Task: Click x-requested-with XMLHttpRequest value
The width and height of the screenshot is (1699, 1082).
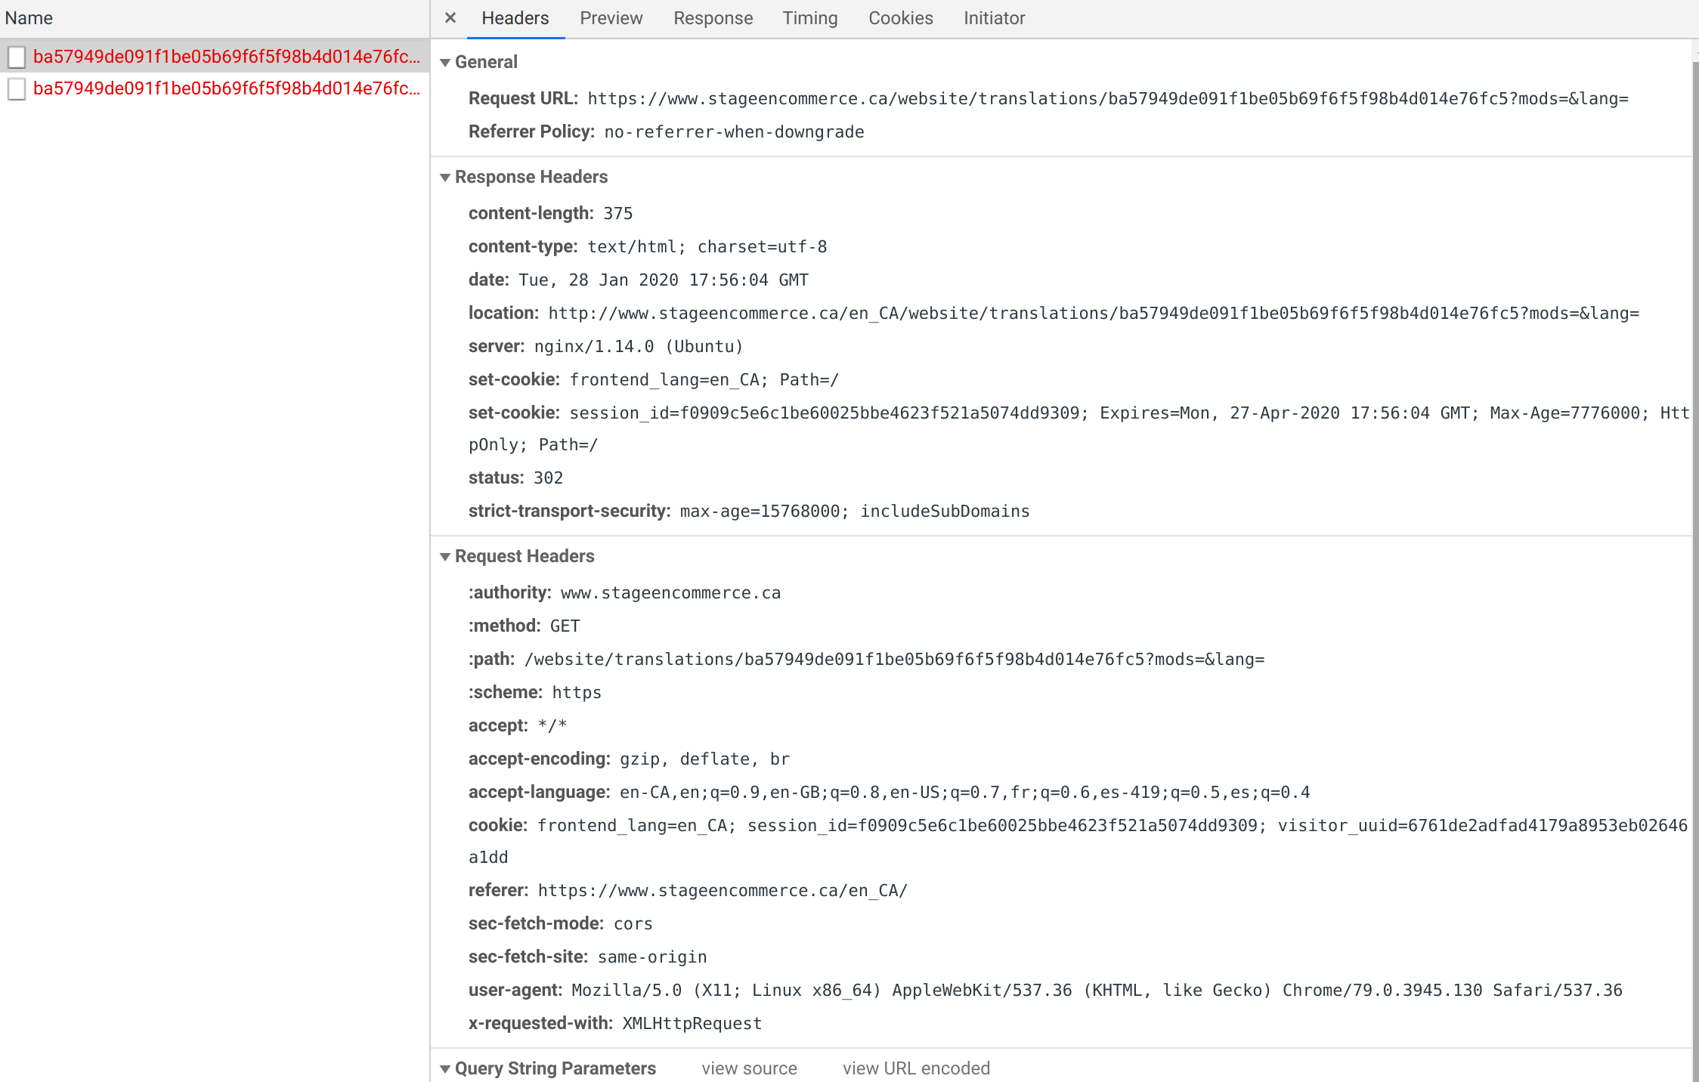Action: click(692, 1024)
